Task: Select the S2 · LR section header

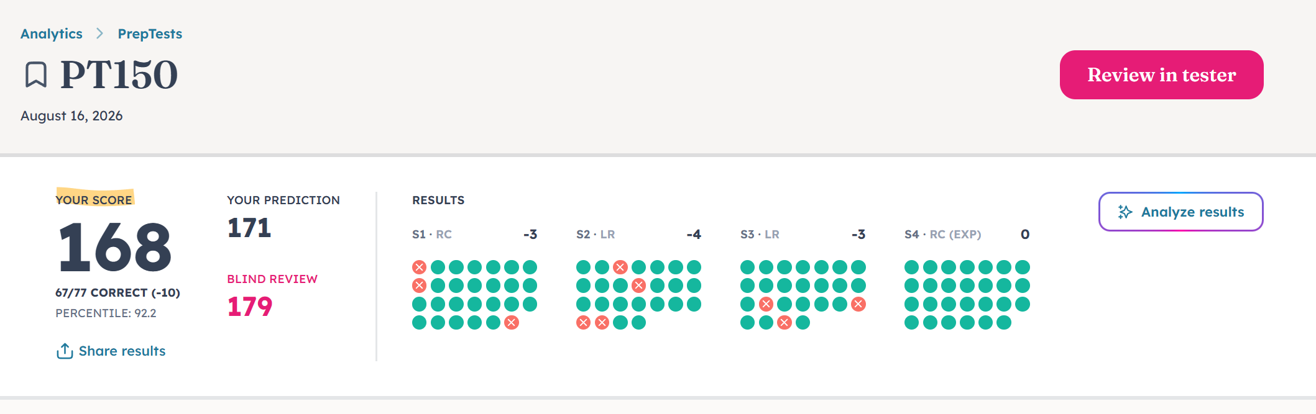Action: point(596,235)
